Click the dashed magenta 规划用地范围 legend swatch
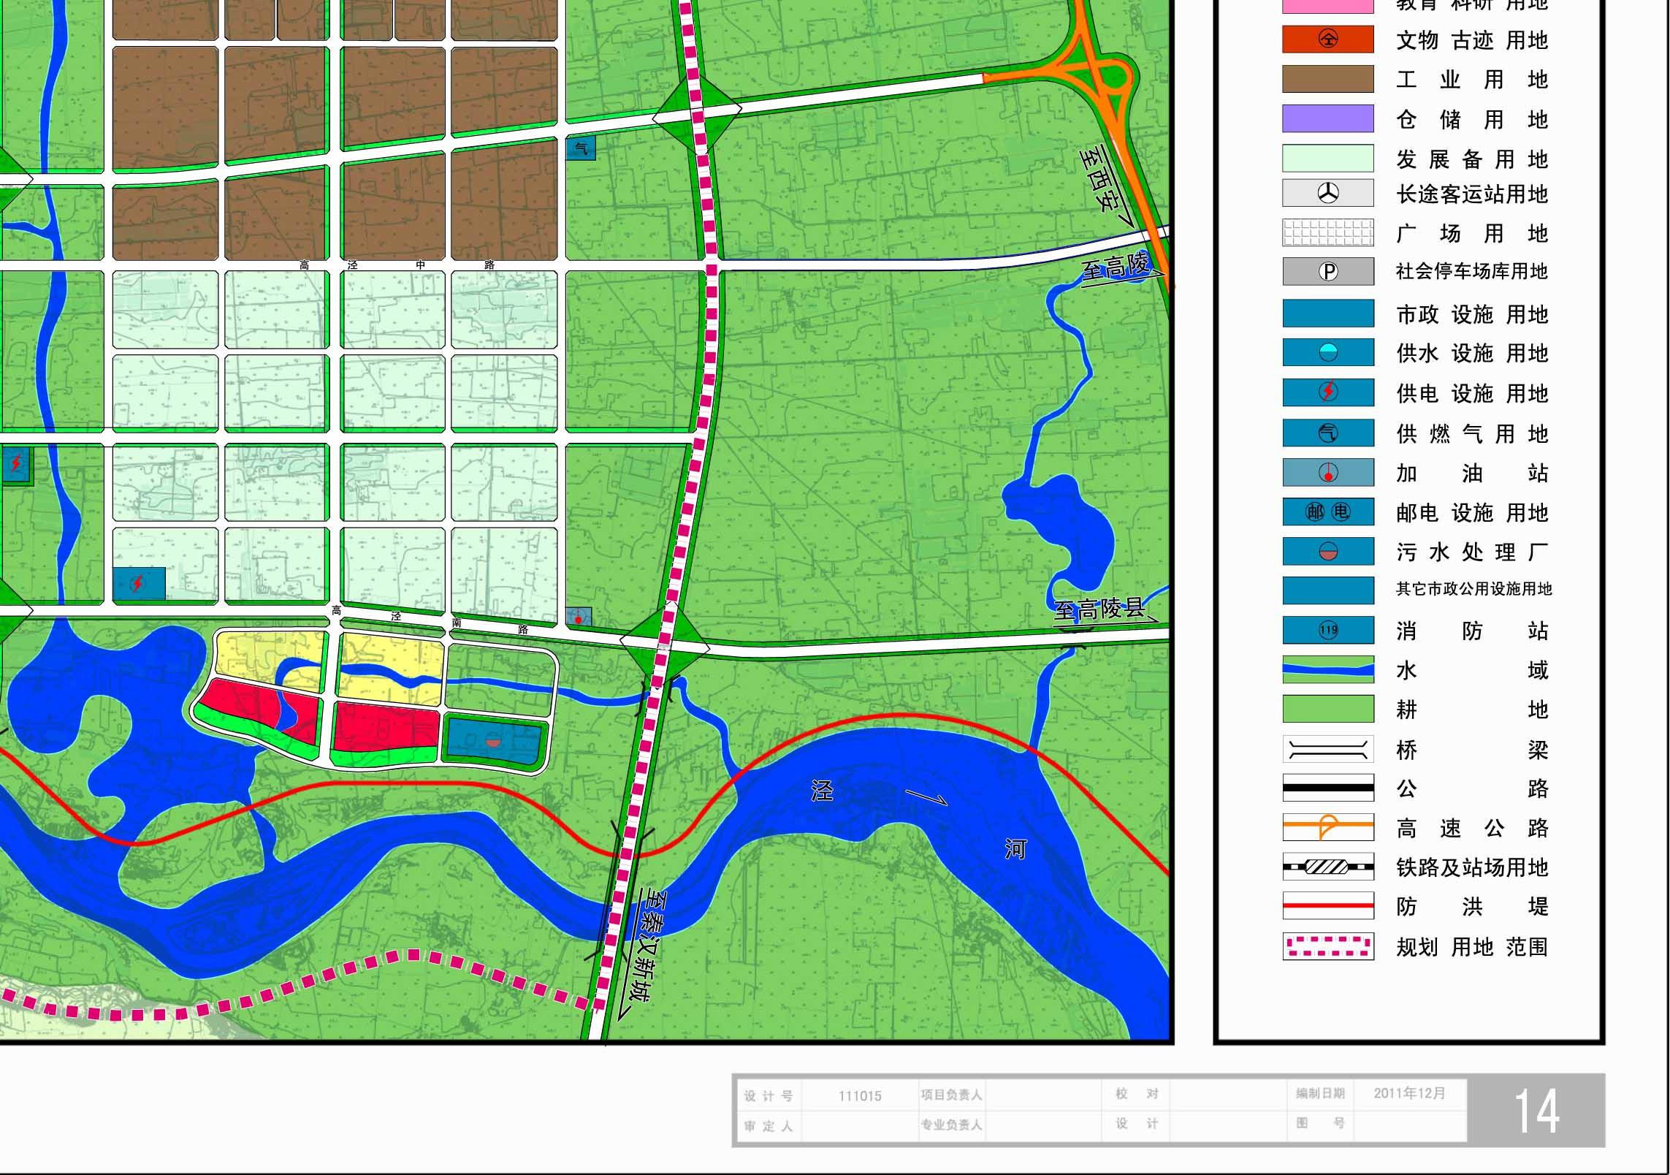The height and width of the screenshot is (1175, 1670). (x=1328, y=946)
